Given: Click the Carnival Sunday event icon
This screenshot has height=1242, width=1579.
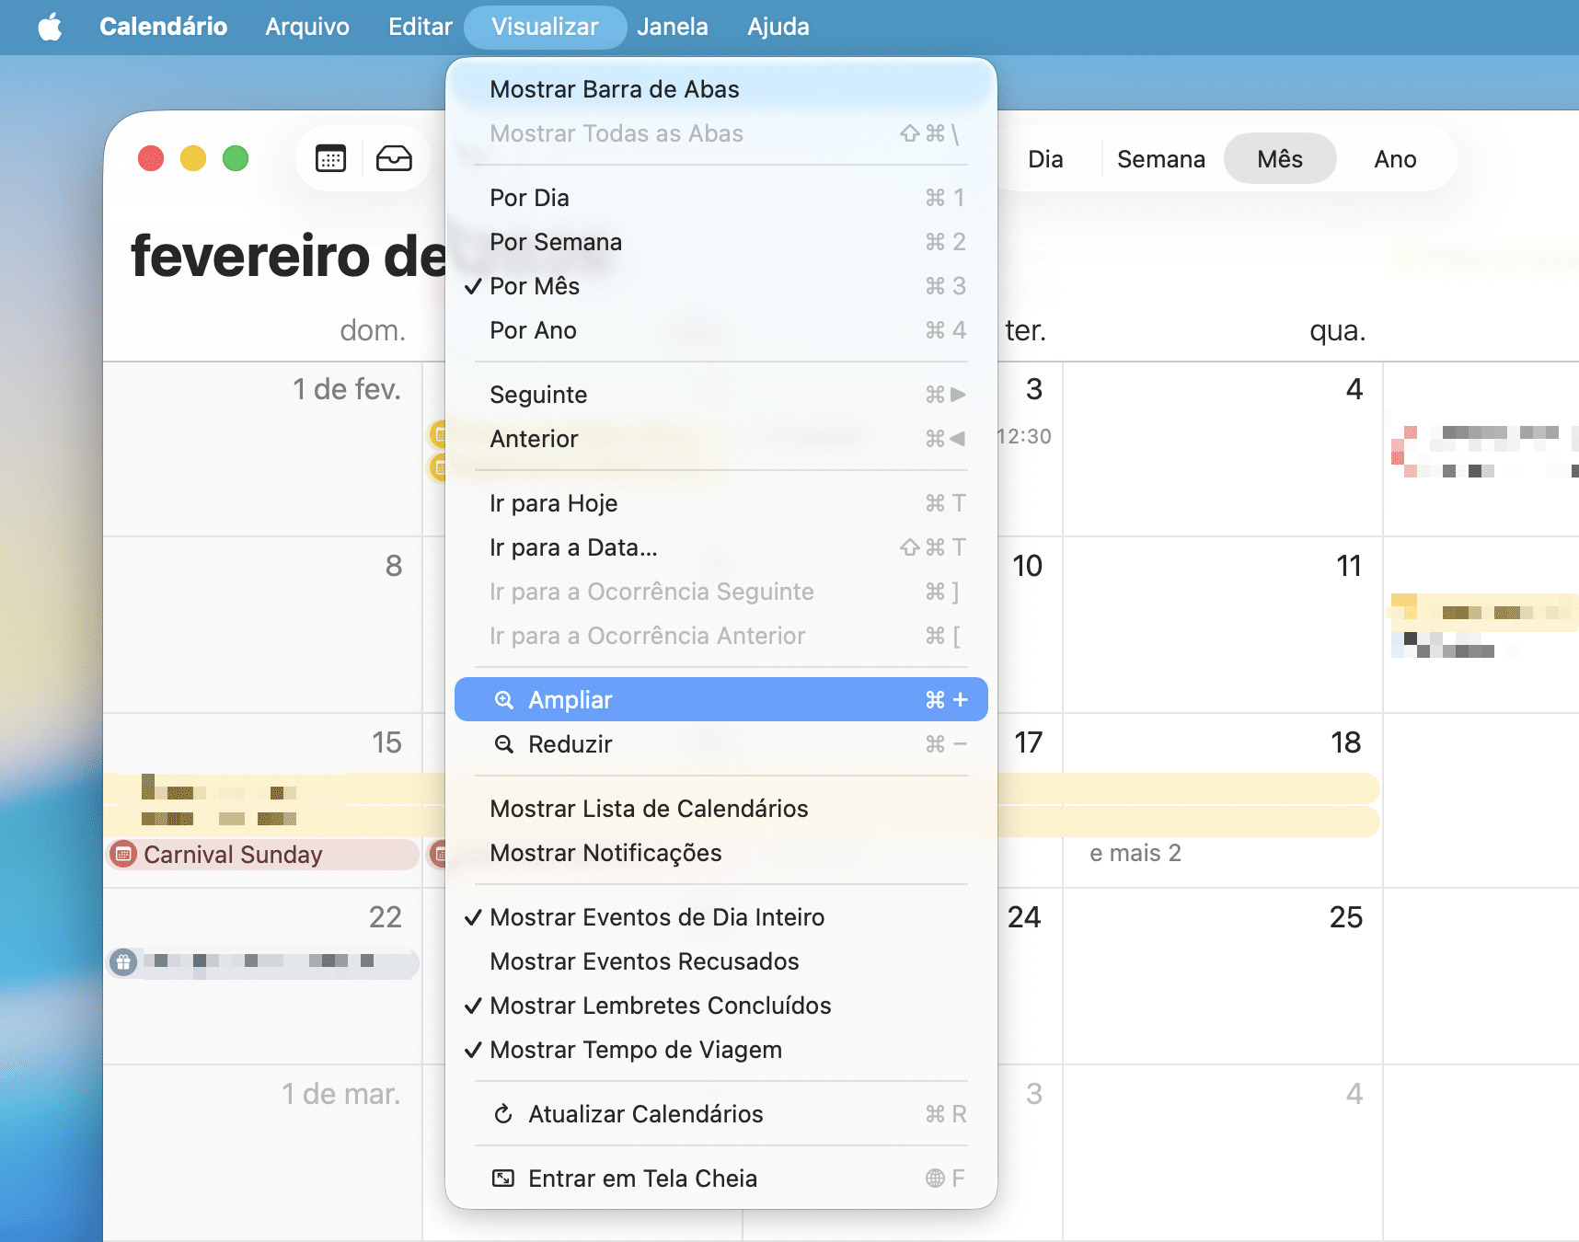Looking at the screenshot, I should (x=123, y=855).
